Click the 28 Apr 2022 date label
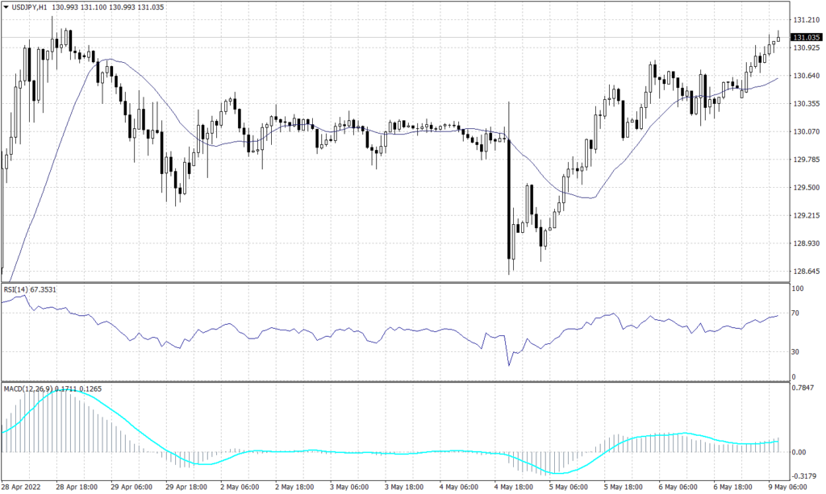 [x=22, y=487]
